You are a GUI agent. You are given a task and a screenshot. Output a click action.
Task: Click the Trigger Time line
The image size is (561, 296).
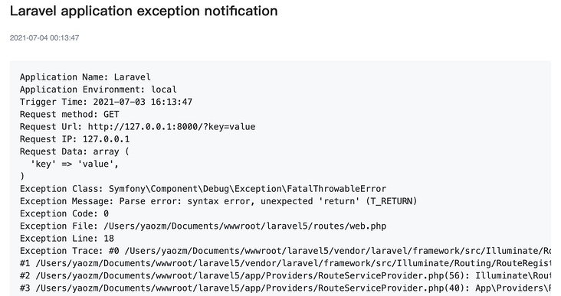click(106, 102)
